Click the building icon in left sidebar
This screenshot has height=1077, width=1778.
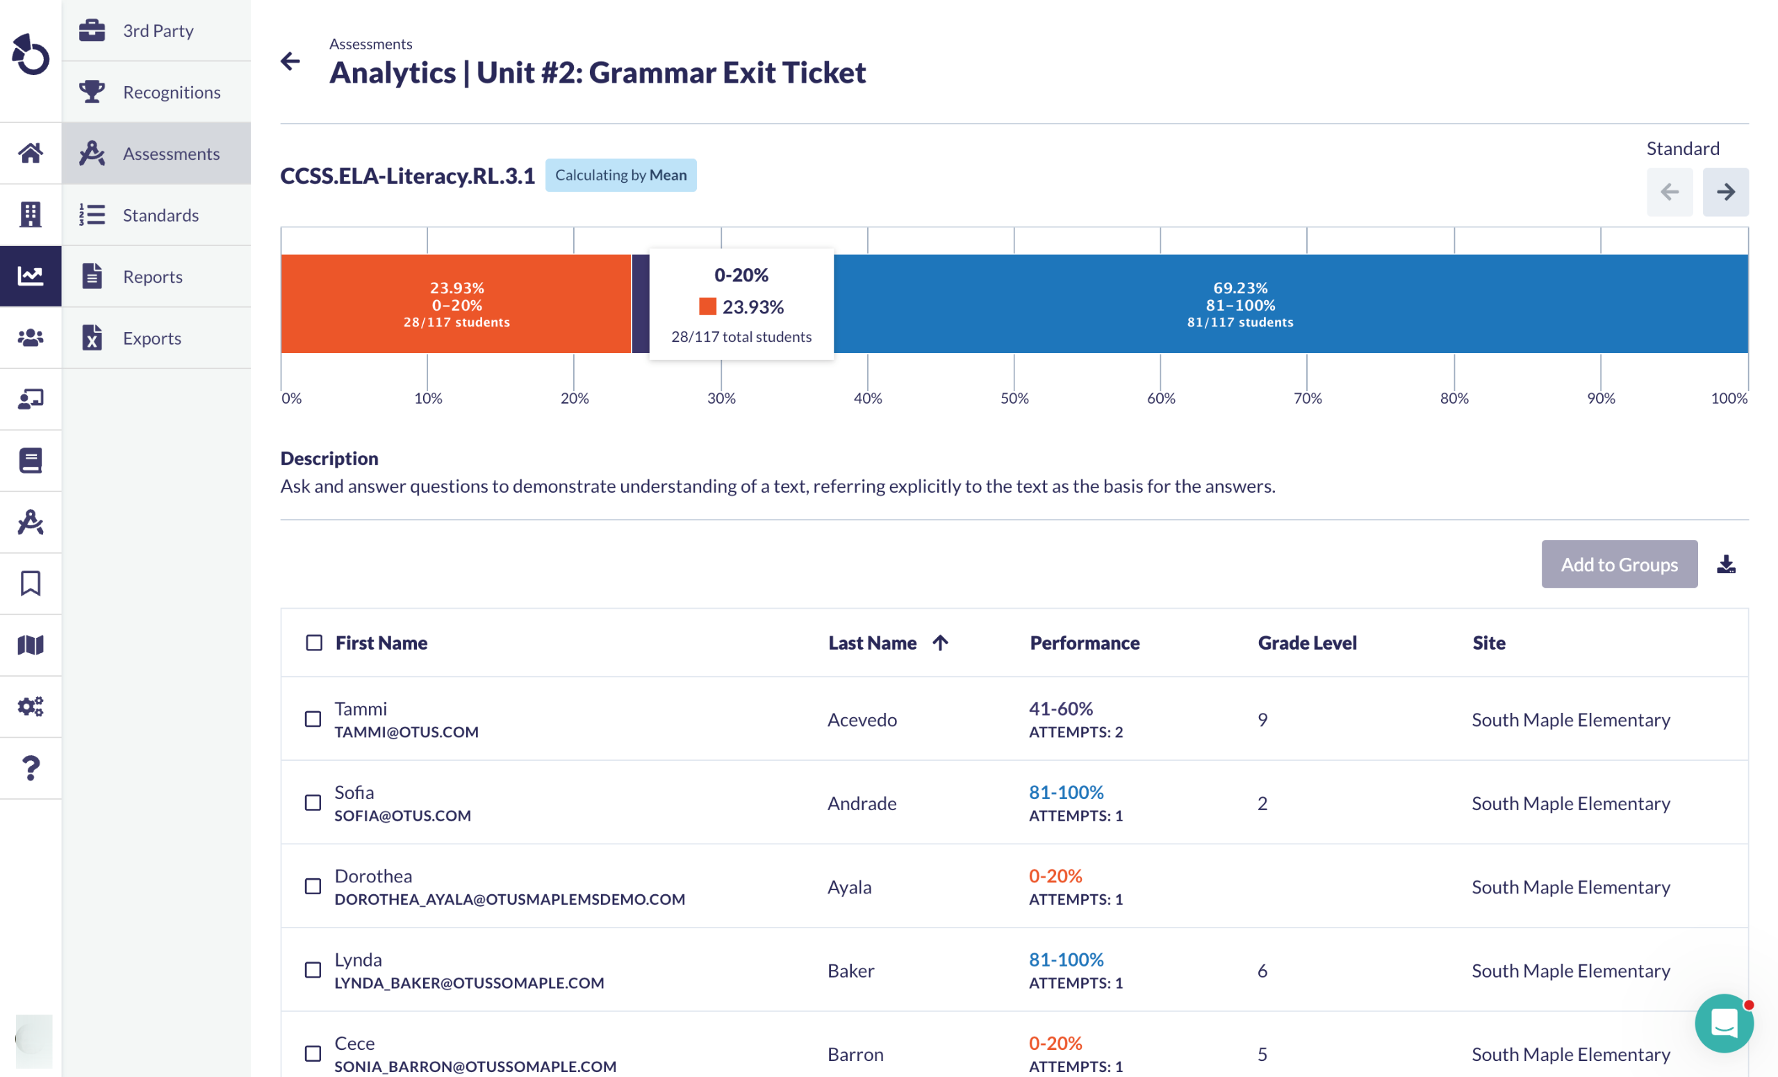point(31,215)
